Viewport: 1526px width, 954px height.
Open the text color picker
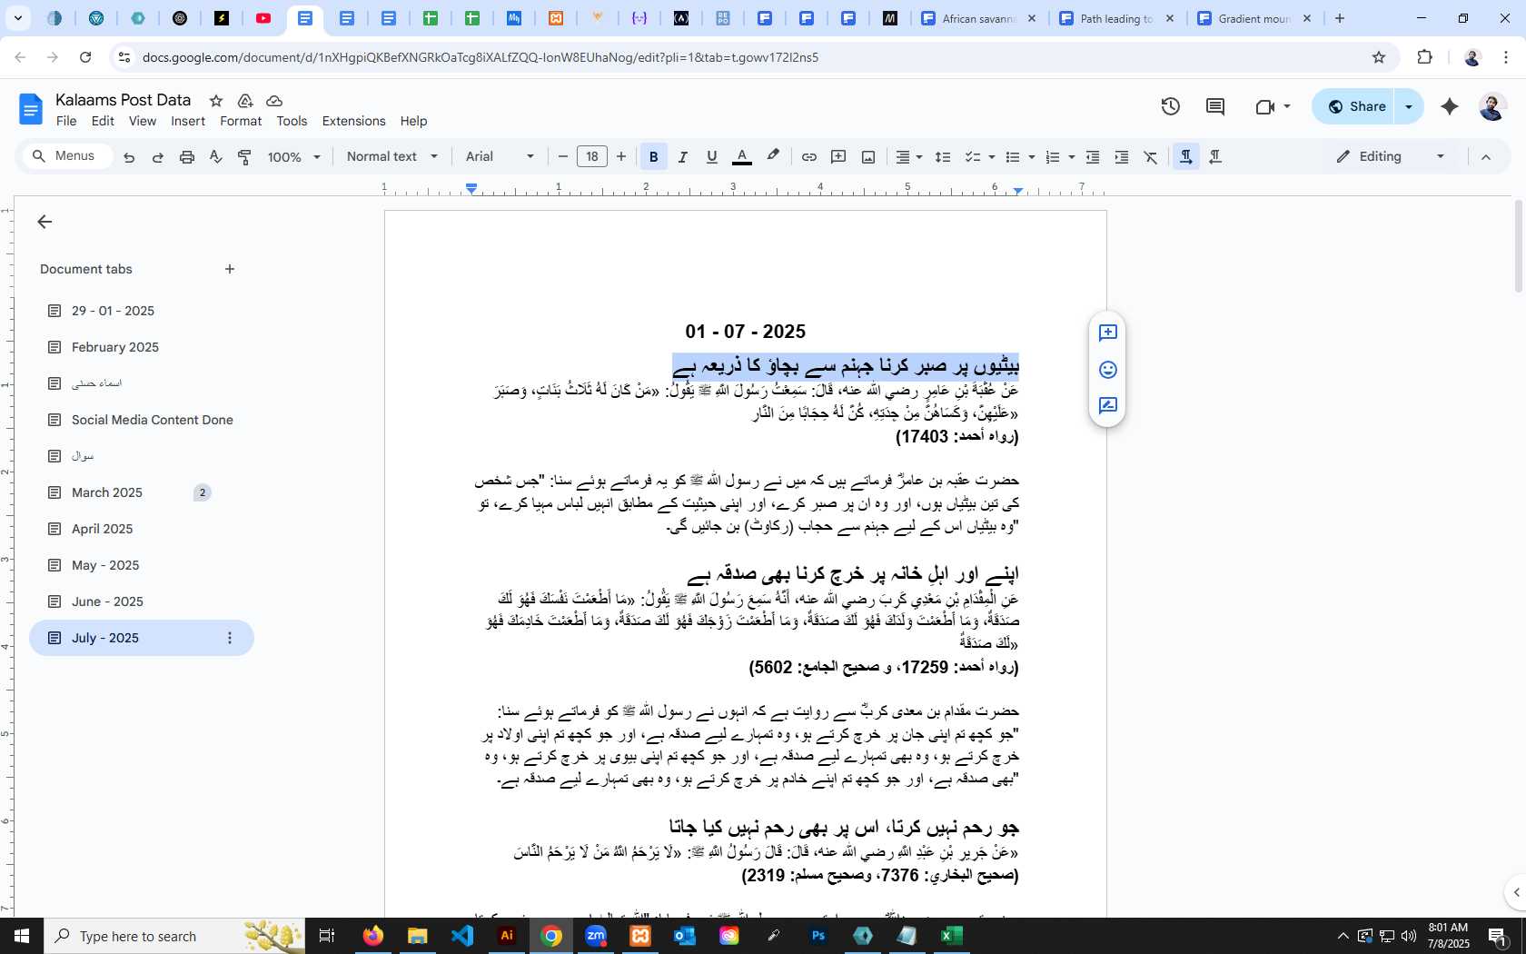[742, 157]
